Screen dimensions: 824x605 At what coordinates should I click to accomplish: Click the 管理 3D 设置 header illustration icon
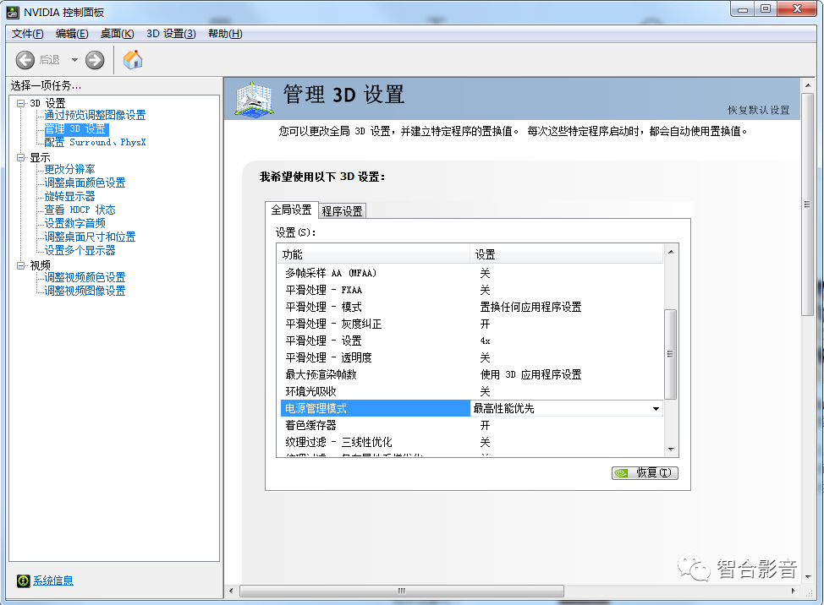pyautogui.click(x=255, y=99)
